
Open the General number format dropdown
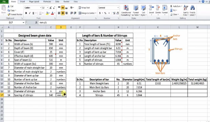click(118, 8)
